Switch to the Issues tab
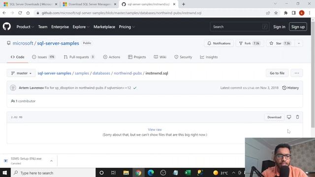 coord(43,57)
